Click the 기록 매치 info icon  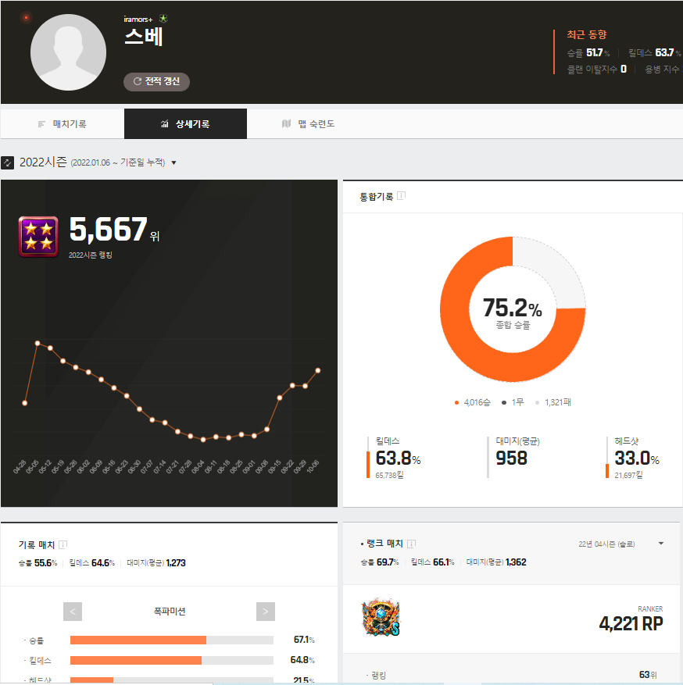63,544
